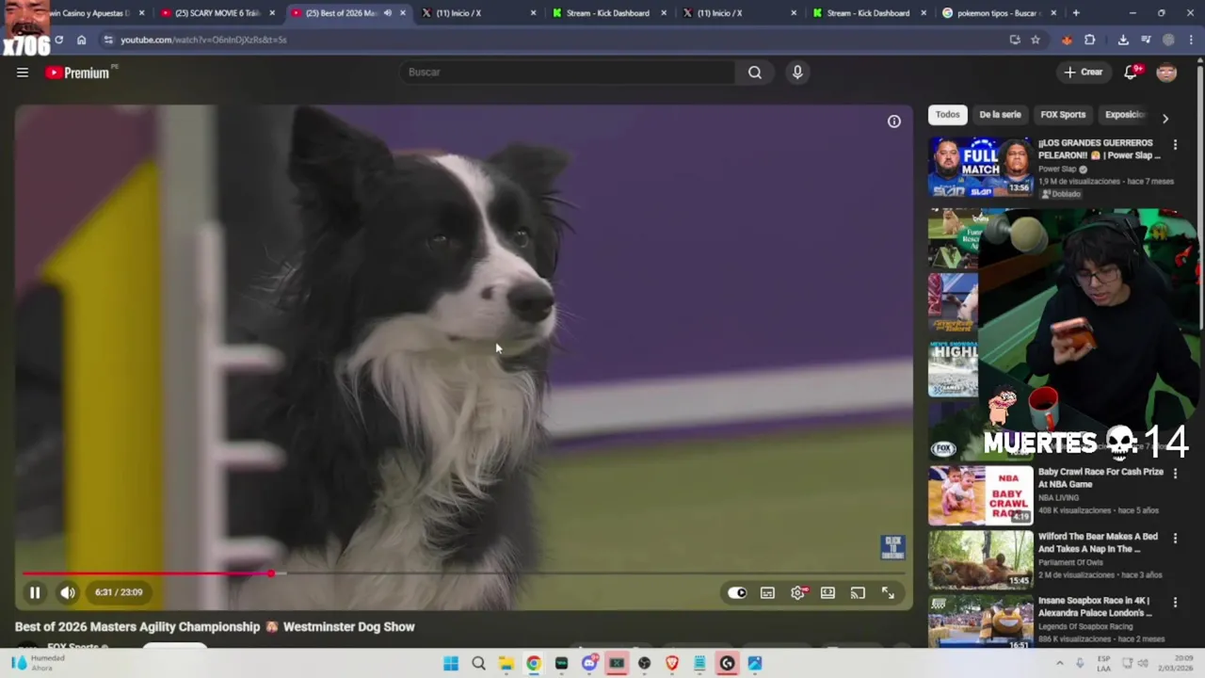
Task: Select the Todos filter chip
Action: point(947,115)
